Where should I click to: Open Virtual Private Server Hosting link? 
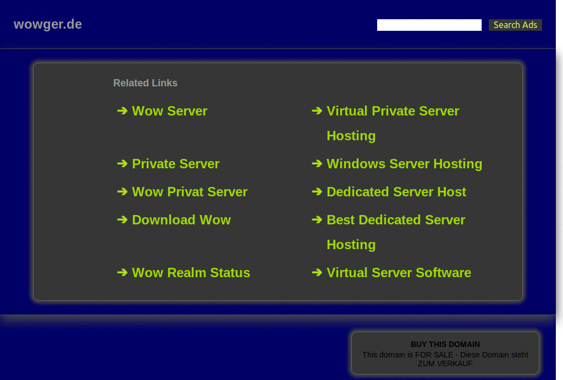[x=393, y=123]
